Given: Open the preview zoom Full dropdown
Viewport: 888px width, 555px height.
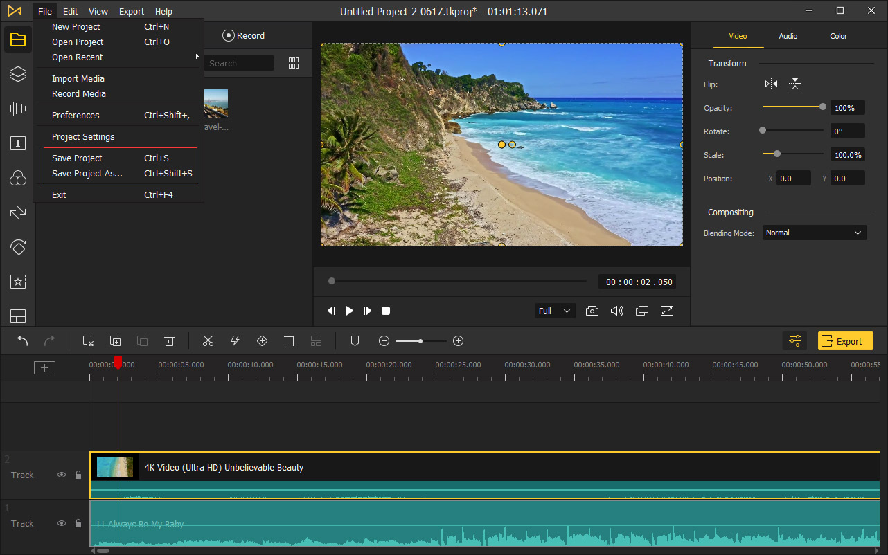Looking at the screenshot, I should [x=554, y=311].
